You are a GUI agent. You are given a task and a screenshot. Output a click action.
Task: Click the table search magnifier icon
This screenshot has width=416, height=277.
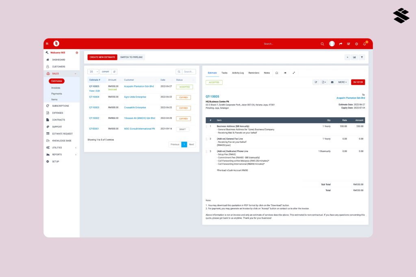point(179,72)
